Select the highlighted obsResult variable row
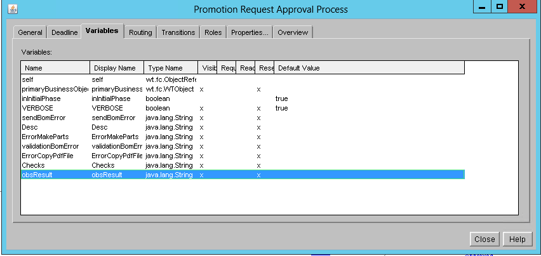 243,175
